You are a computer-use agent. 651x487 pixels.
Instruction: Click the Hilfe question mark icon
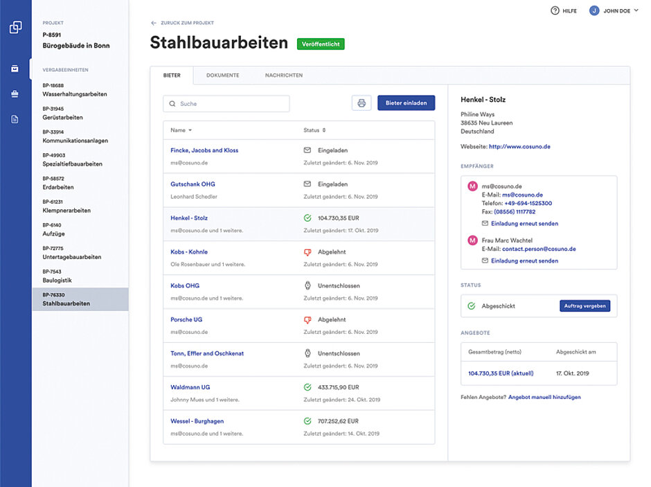pos(555,10)
